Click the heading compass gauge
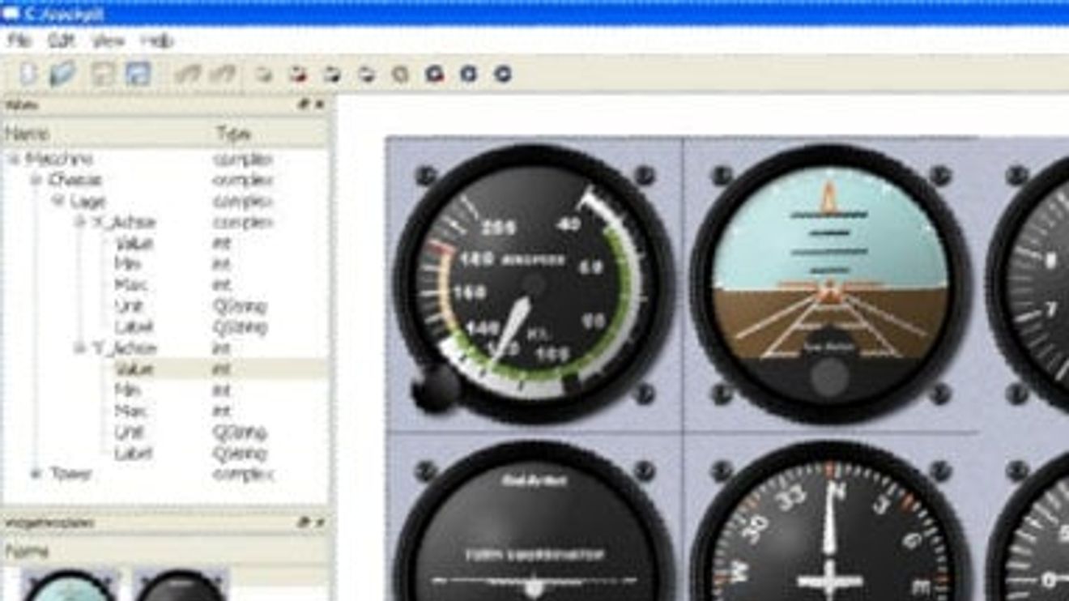The width and height of the screenshot is (1069, 601). 830,522
